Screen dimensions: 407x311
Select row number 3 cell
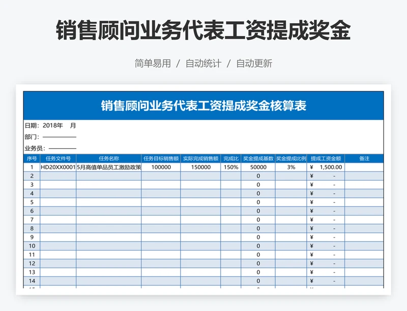32,185
